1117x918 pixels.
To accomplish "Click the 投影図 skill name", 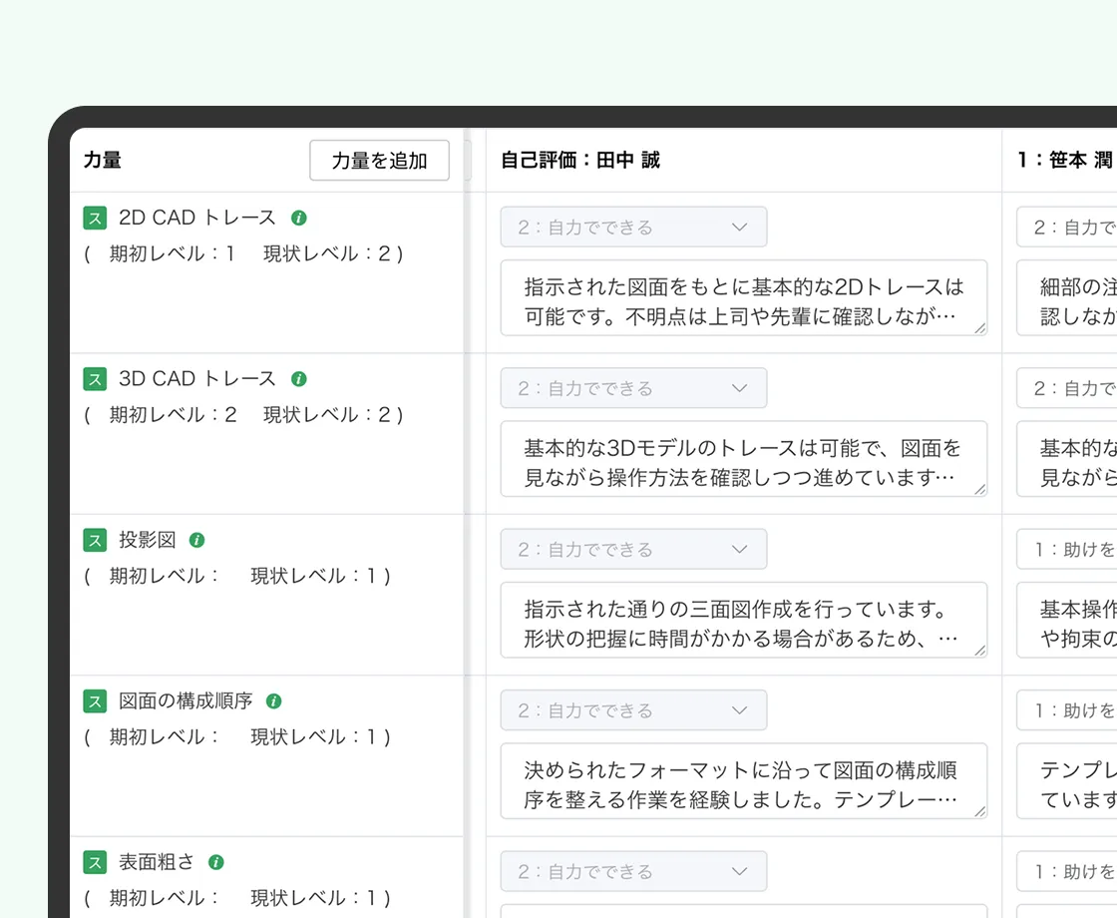I will point(148,540).
